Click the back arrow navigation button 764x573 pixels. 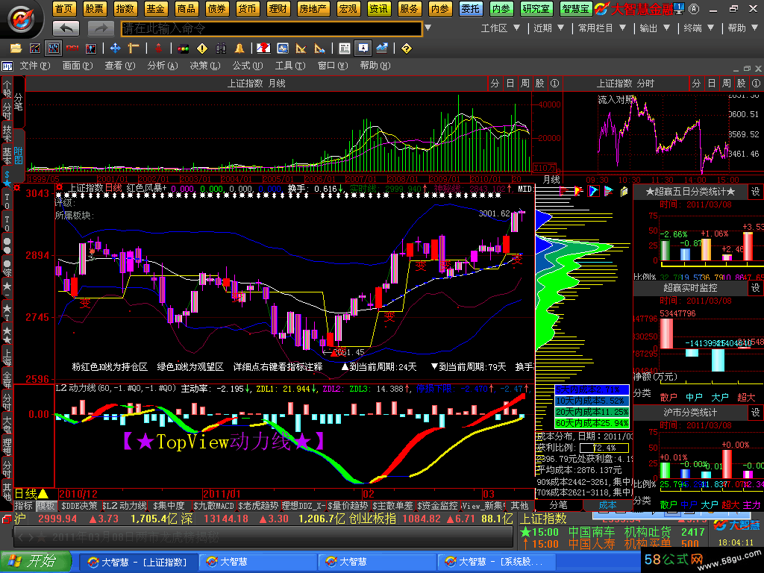66,29
